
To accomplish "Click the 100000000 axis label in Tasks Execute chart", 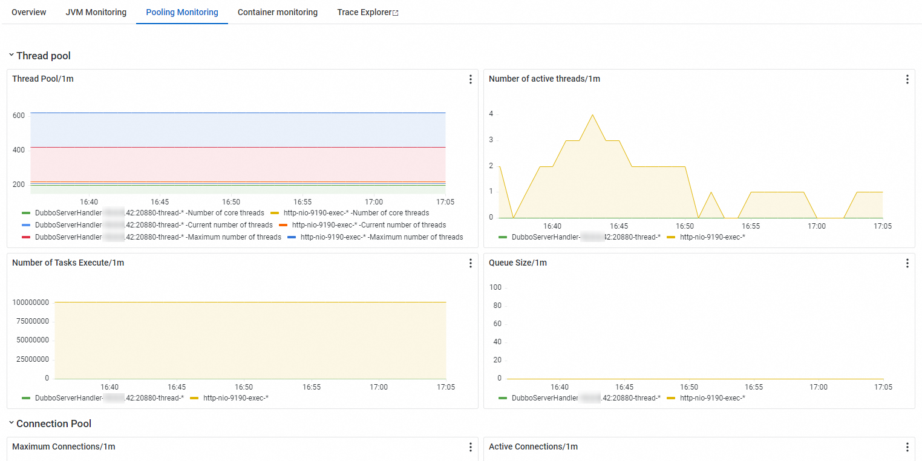I will (30, 302).
